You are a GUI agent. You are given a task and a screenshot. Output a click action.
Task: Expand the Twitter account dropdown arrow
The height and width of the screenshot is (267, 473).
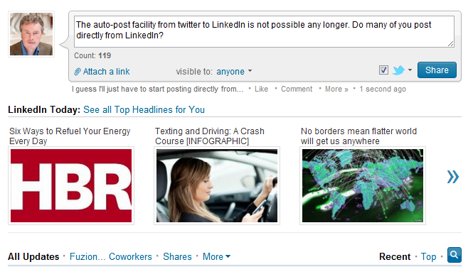point(410,70)
